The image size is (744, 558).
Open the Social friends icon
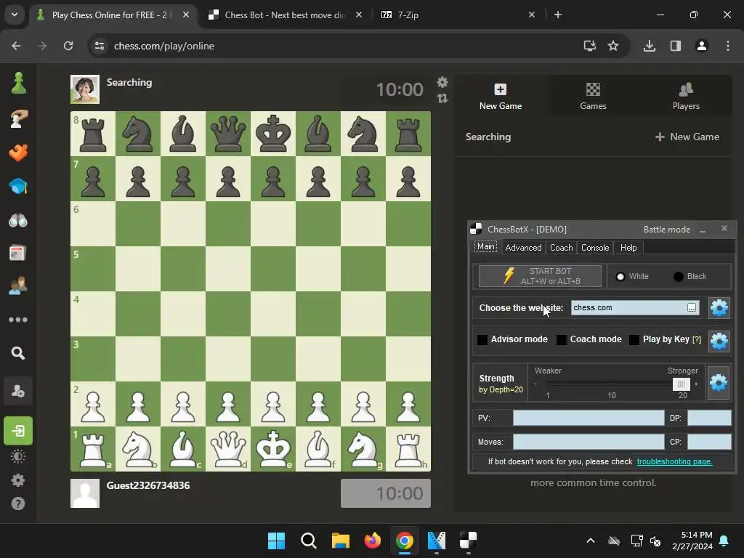click(x=18, y=286)
